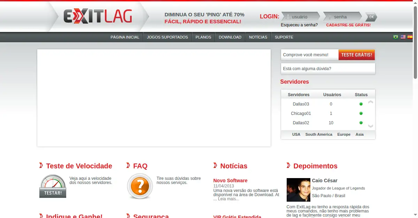Click the TESTE GRÁTIS button
Viewport: 418px width, 218px height.
pyautogui.click(x=357, y=55)
